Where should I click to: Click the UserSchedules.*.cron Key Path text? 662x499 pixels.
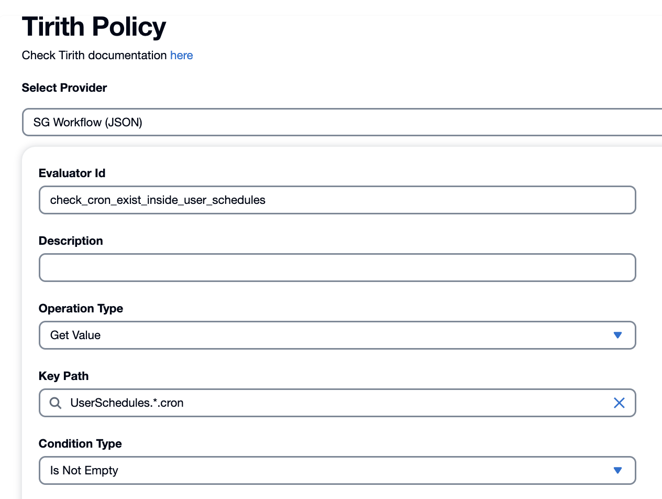[x=127, y=403]
